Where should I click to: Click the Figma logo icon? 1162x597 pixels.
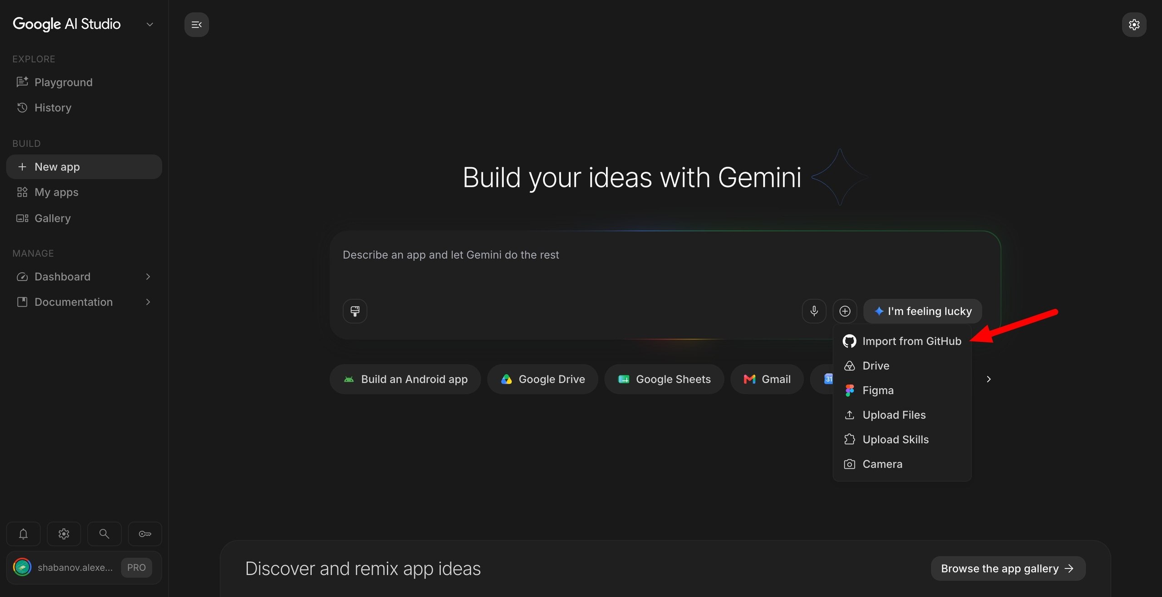849,390
